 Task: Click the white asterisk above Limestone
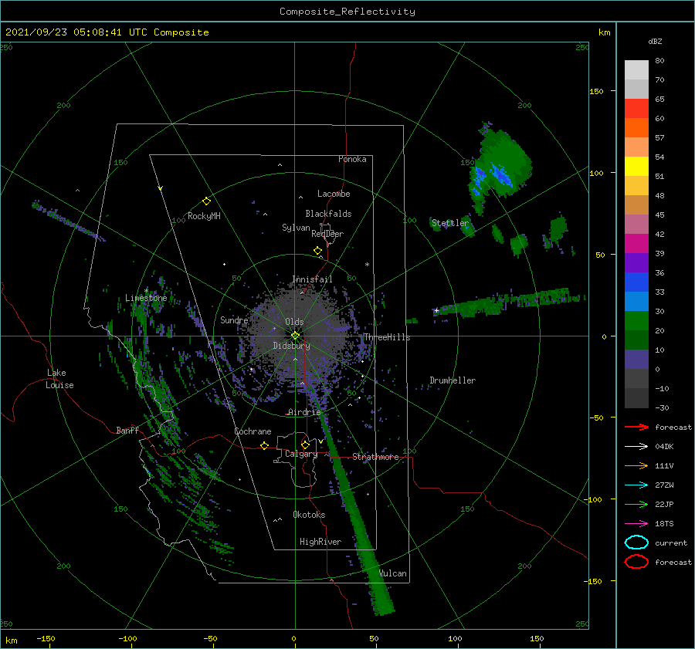[146, 291]
